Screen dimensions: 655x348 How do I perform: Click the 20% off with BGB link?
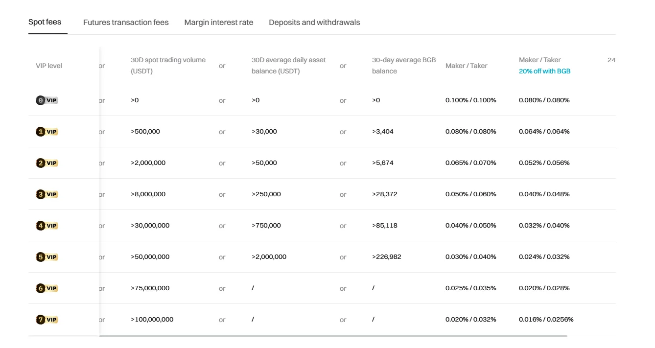click(x=544, y=70)
